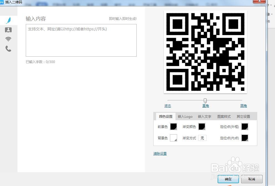Open the contact card icon in sidebar
This screenshot has height=186, width=275.
click(x=8, y=30)
